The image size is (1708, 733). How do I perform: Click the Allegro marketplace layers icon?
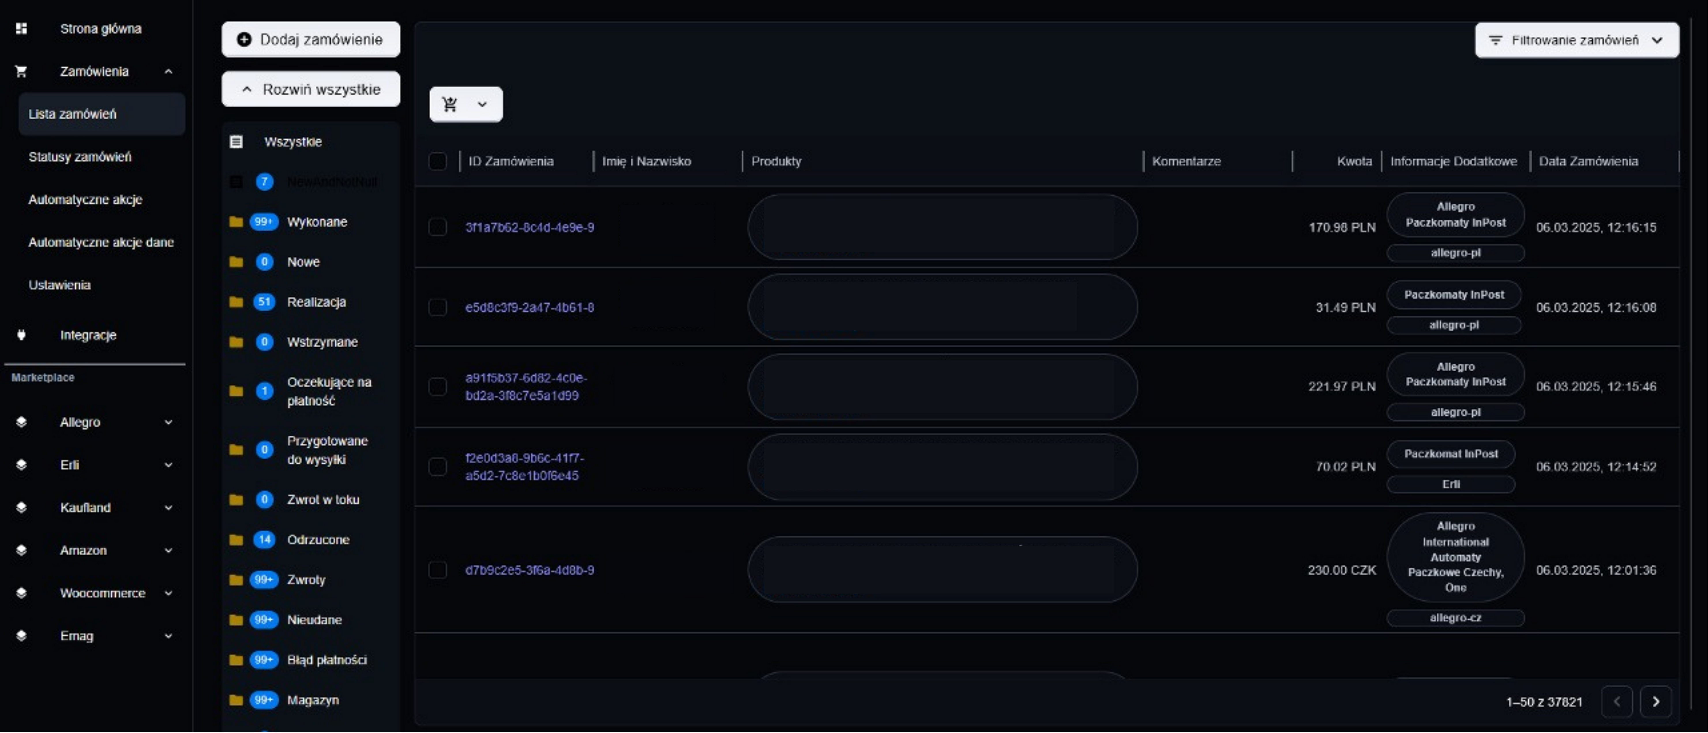21,422
